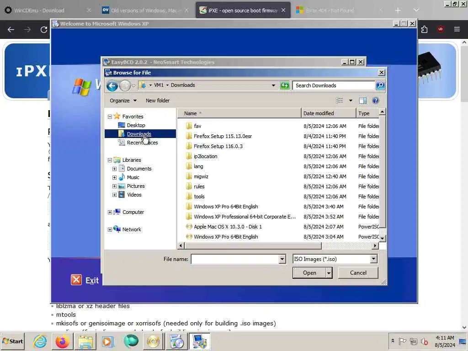This screenshot has height=351, width=468.
Task: Click the change view icon
Action: [340, 101]
